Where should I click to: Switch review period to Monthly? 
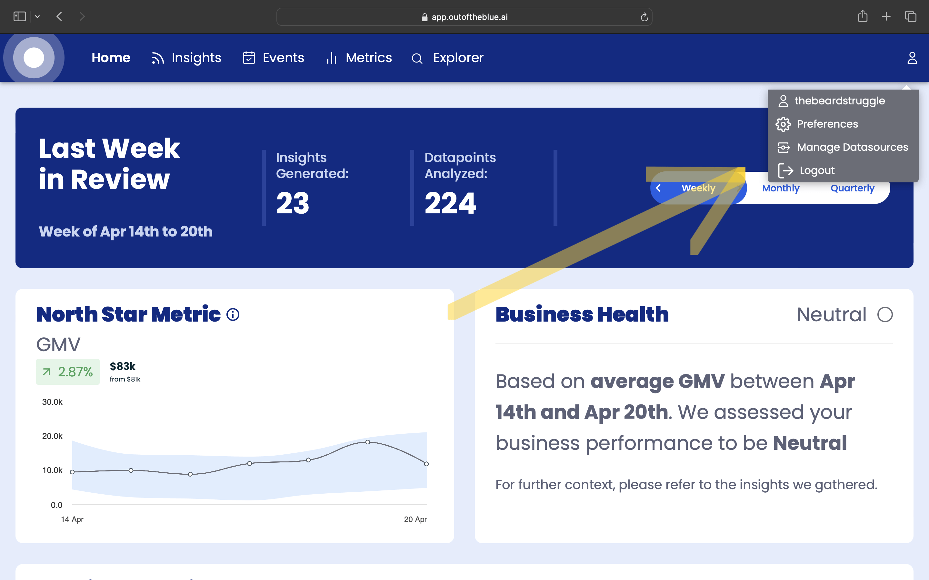[x=780, y=188]
